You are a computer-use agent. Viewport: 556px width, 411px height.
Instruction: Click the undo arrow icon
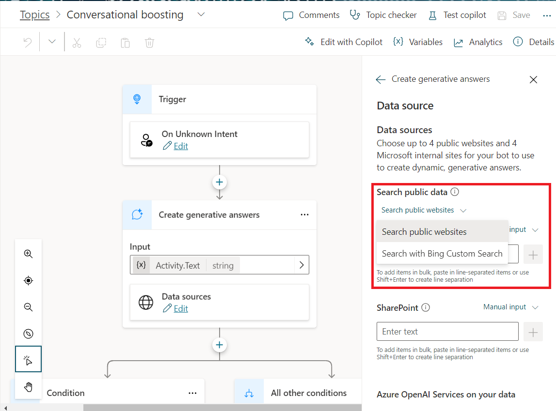[28, 43]
